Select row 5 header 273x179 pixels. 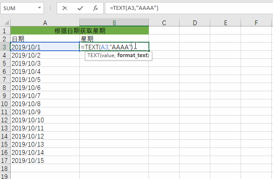(x=5, y=63)
